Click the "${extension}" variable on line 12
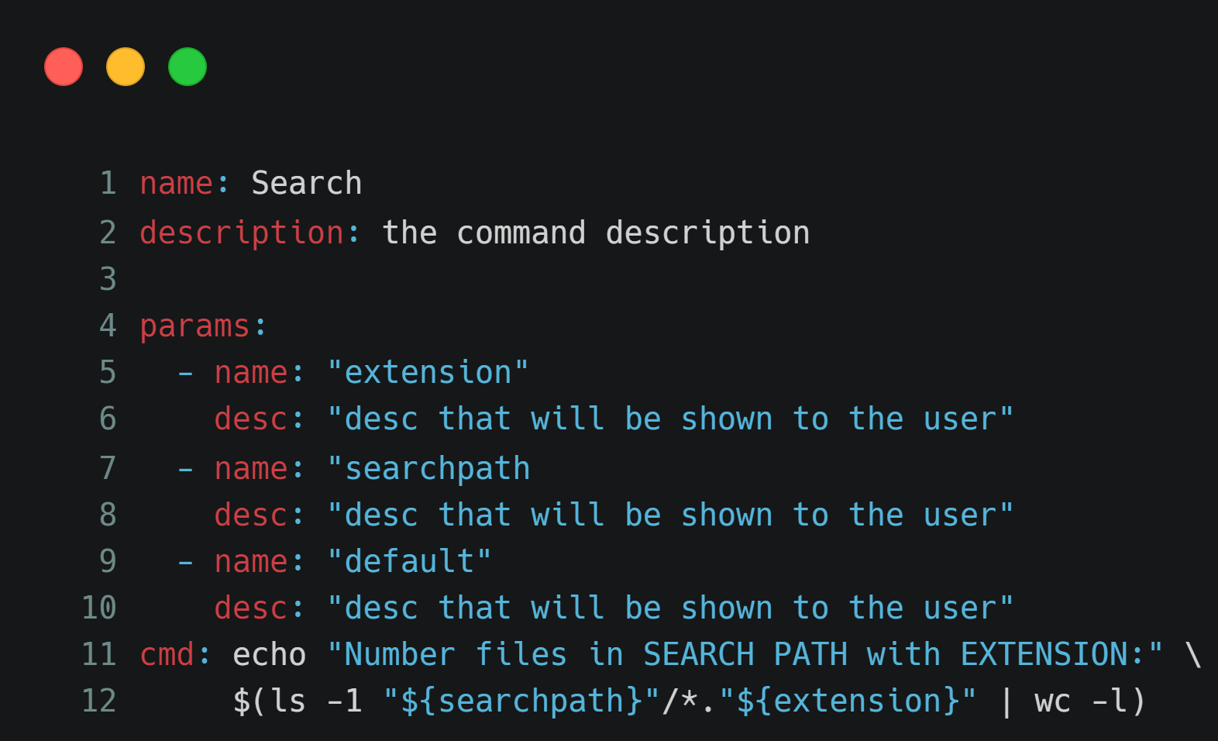1218x741 pixels. coord(848,701)
